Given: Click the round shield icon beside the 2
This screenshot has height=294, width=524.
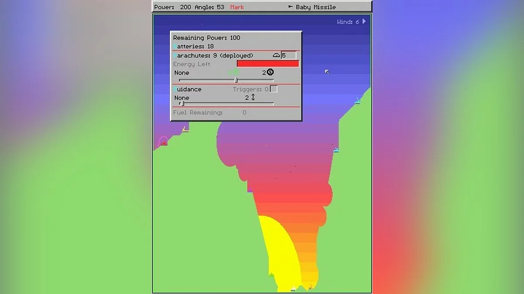Looking at the screenshot, I should [270, 72].
